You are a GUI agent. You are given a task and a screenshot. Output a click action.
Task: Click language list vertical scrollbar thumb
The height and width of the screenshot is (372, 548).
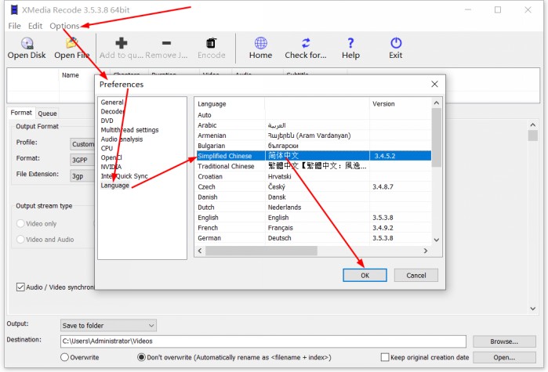437,137
